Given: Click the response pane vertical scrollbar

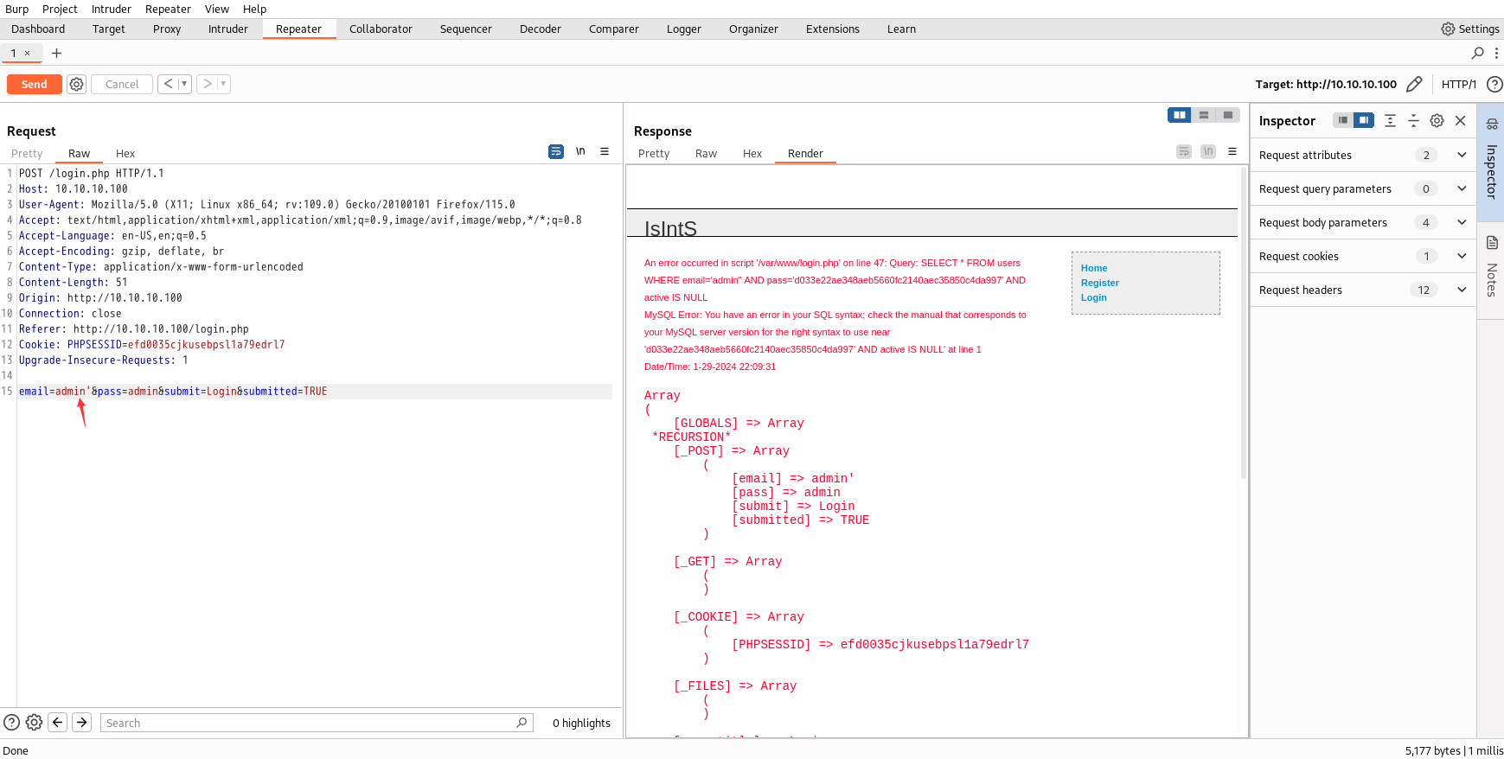Looking at the screenshot, I should click(1244, 324).
